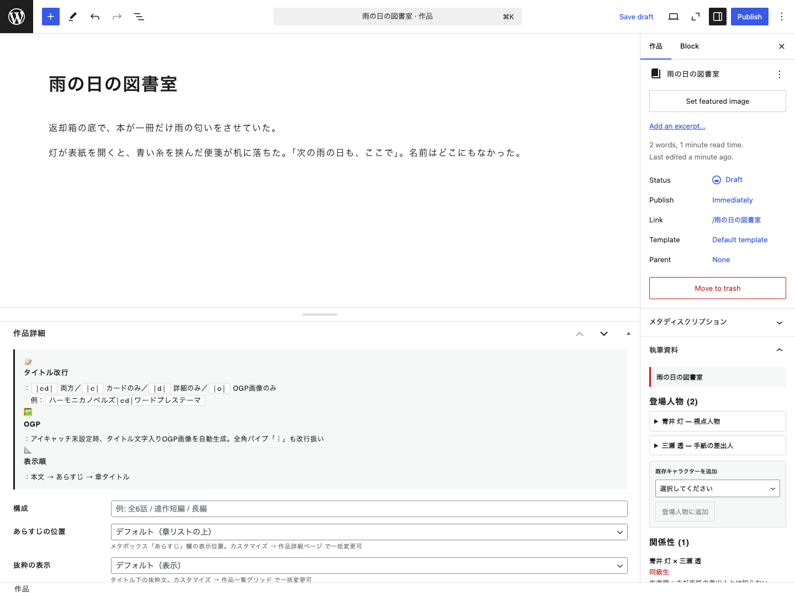Close the settings sidebar
795x596 pixels.
click(782, 46)
